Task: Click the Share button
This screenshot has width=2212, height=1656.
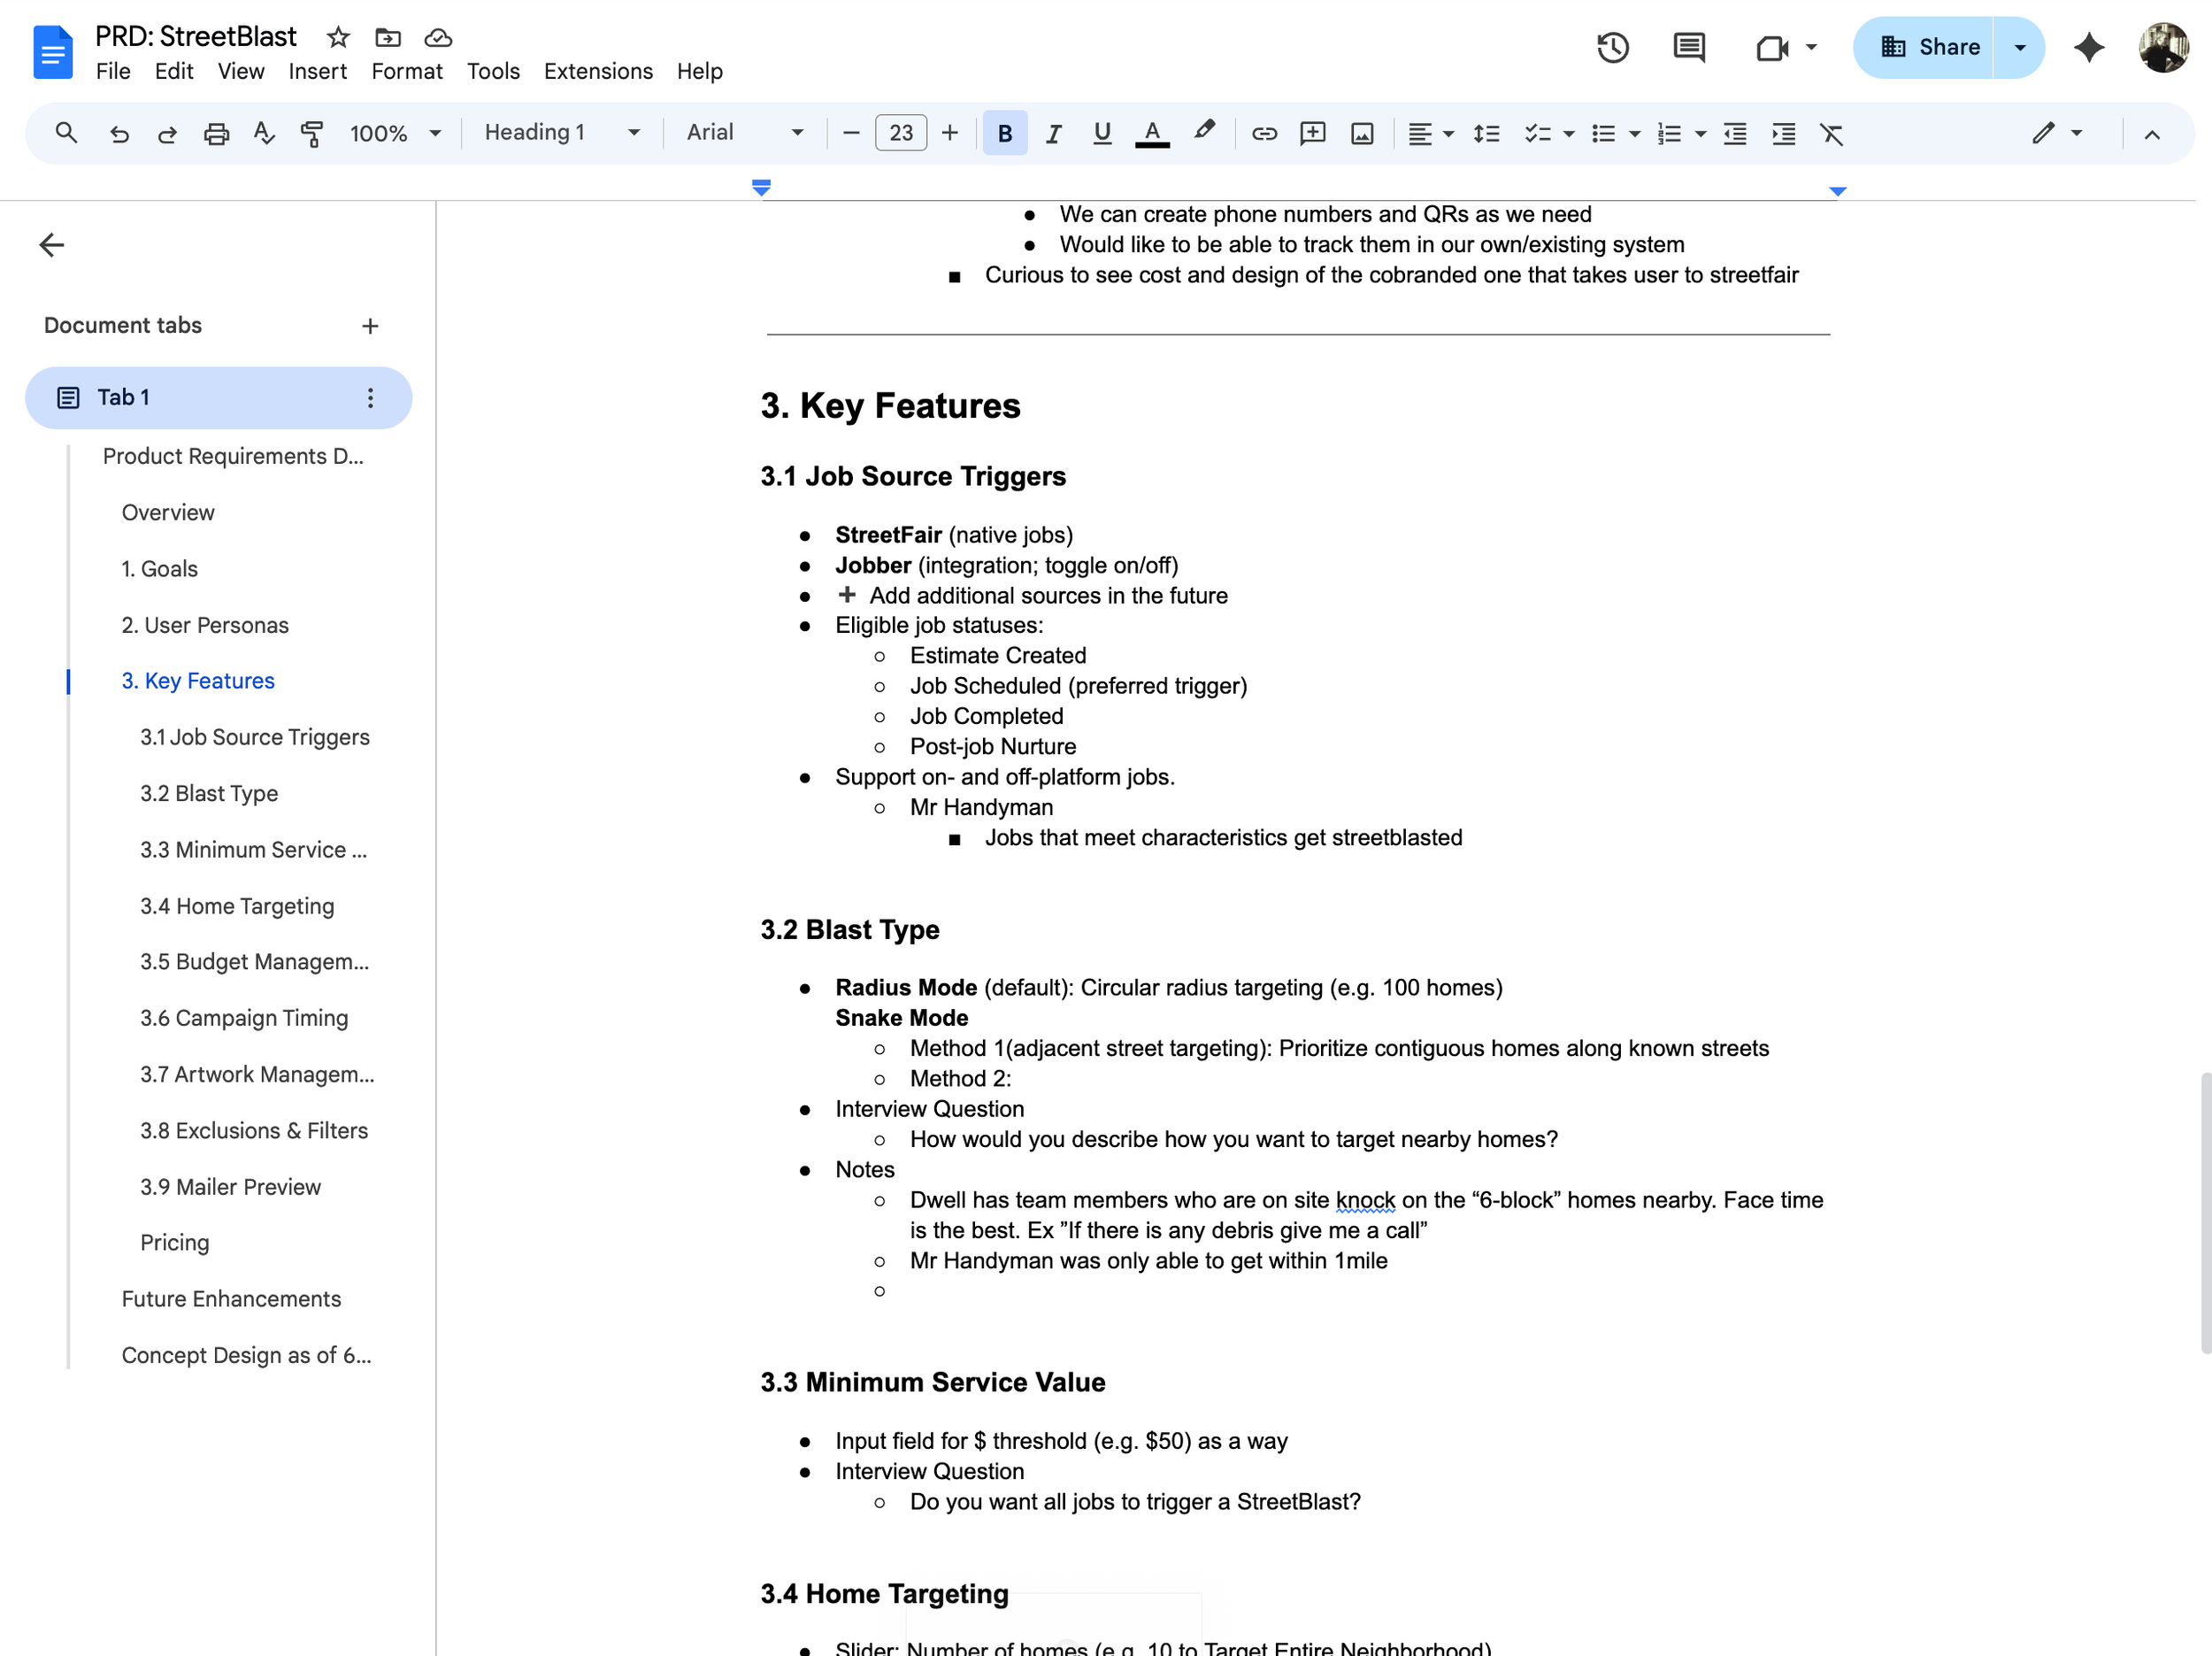Action: click(1929, 47)
